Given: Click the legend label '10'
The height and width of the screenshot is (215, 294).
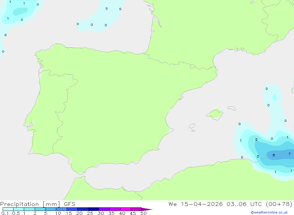Looking at the screenshot, I should pos(58,213).
